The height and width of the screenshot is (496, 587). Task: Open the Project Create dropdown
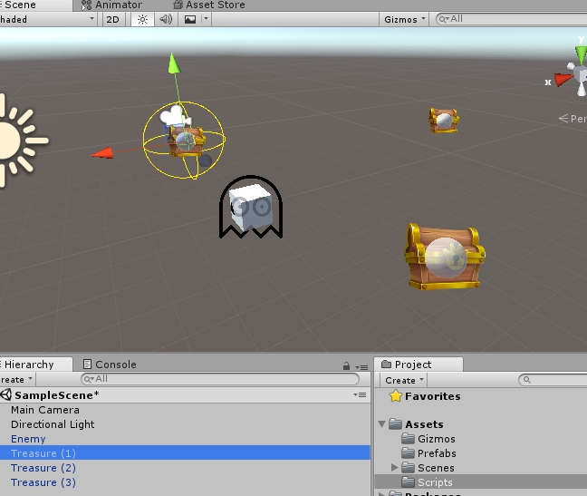click(x=404, y=380)
